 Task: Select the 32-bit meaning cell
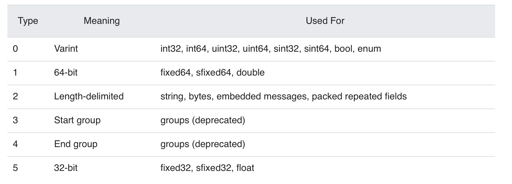[66, 168]
